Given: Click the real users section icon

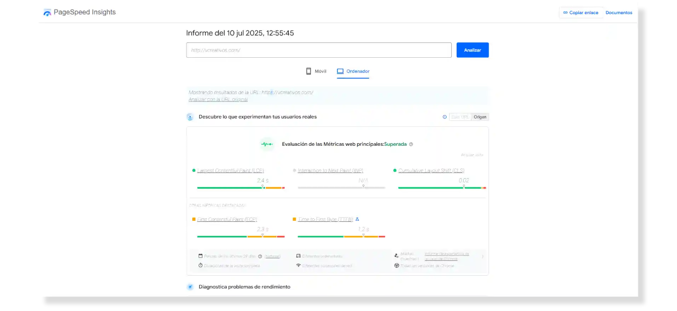Looking at the screenshot, I should pyautogui.click(x=190, y=117).
